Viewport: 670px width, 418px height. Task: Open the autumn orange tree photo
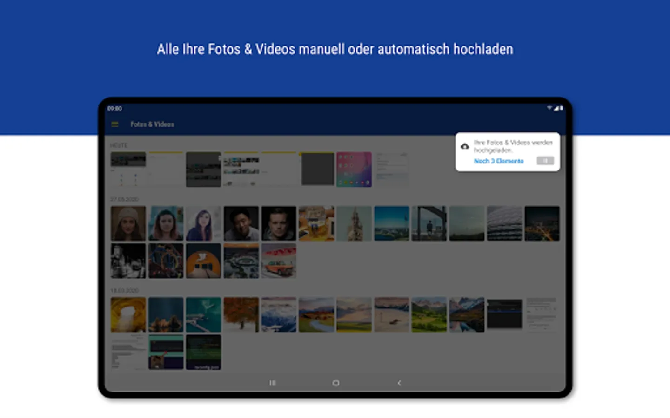(x=241, y=314)
